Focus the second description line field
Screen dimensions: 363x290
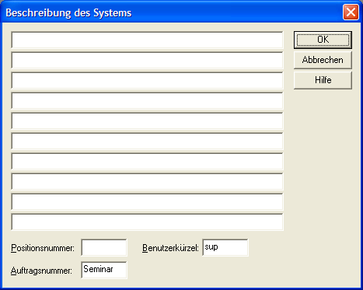point(147,60)
